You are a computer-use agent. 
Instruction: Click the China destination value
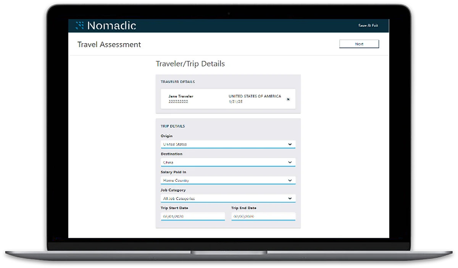click(x=168, y=162)
